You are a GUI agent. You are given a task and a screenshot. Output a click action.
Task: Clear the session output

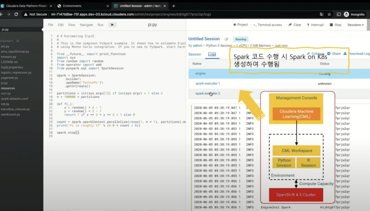[295, 25]
